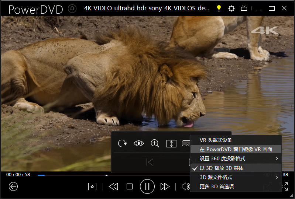Click the blue playback progress bar
This screenshot has height=199, width=295.
(113, 175)
